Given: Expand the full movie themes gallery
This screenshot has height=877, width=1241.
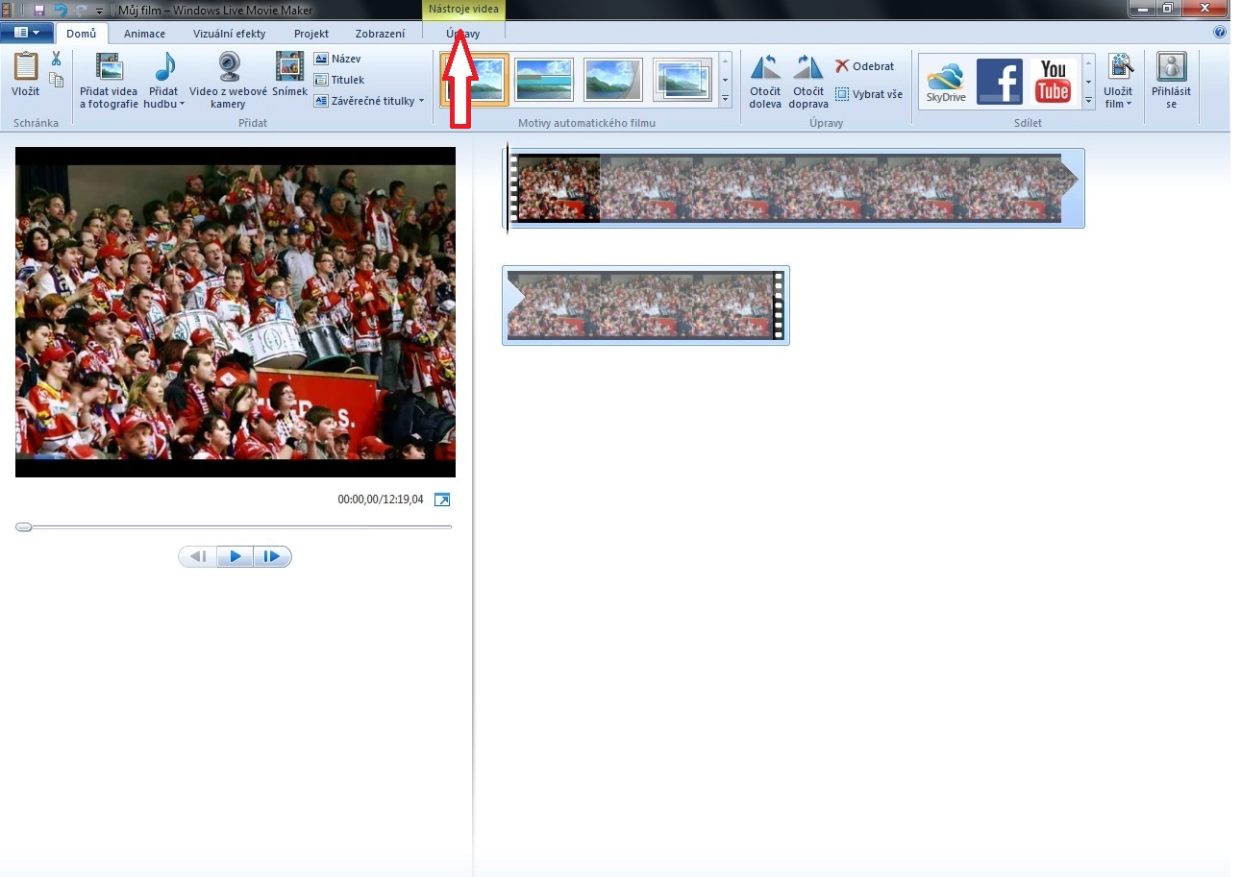Looking at the screenshot, I should 725,98.
